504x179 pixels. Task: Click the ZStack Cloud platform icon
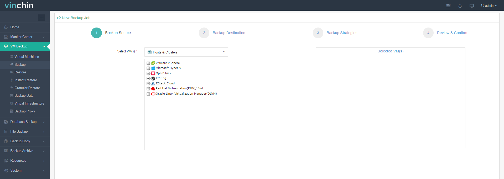153,84
